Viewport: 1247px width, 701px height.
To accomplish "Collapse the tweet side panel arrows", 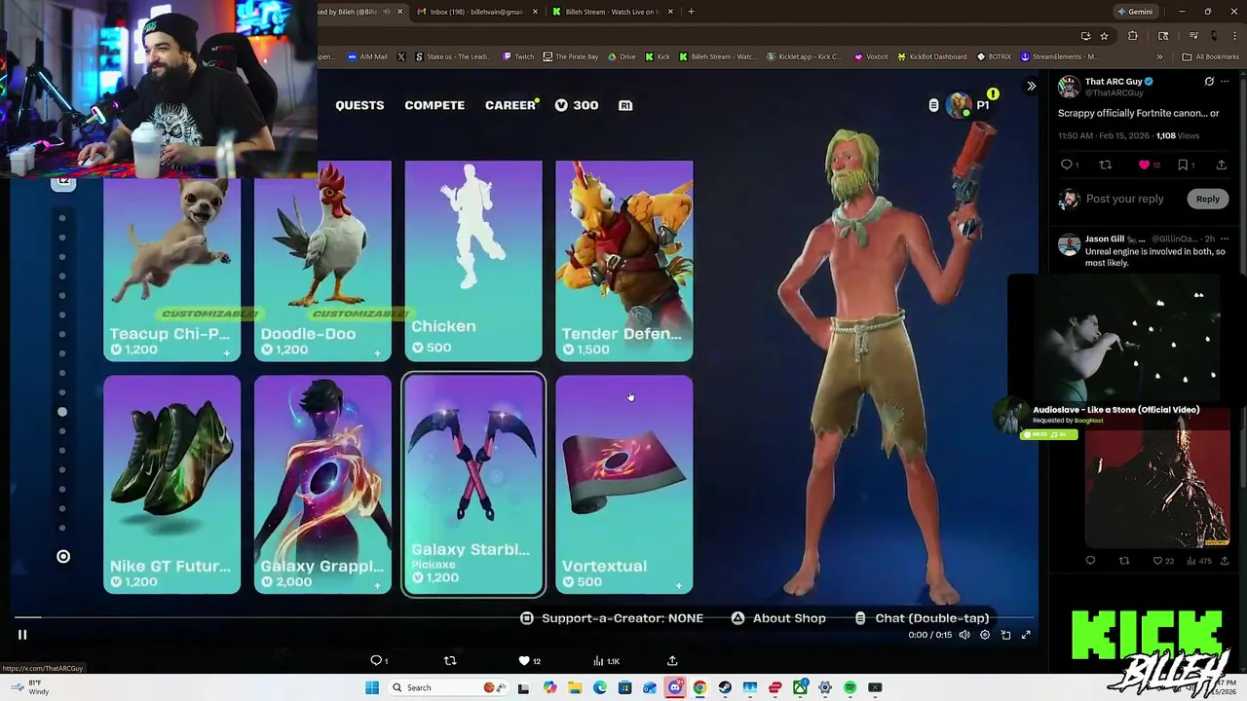I will [1031, 86].
